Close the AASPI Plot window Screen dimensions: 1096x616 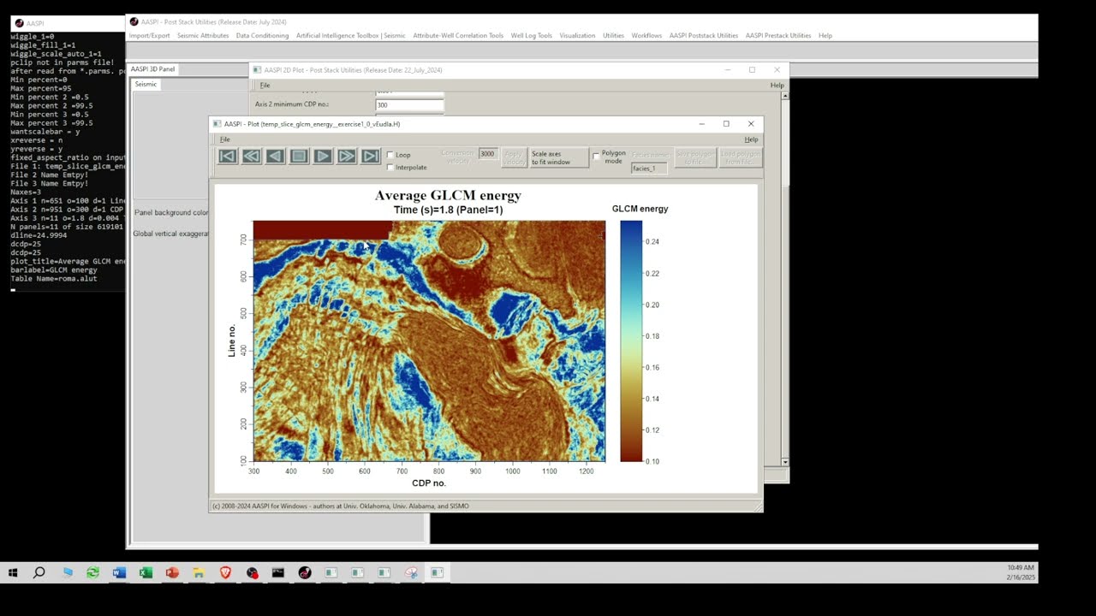751,124
